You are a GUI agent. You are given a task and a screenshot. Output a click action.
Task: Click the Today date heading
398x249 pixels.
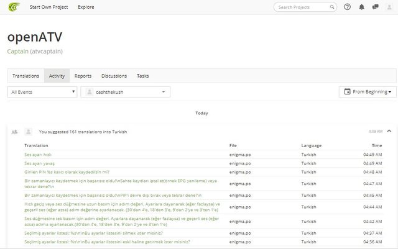pos(201,113)
